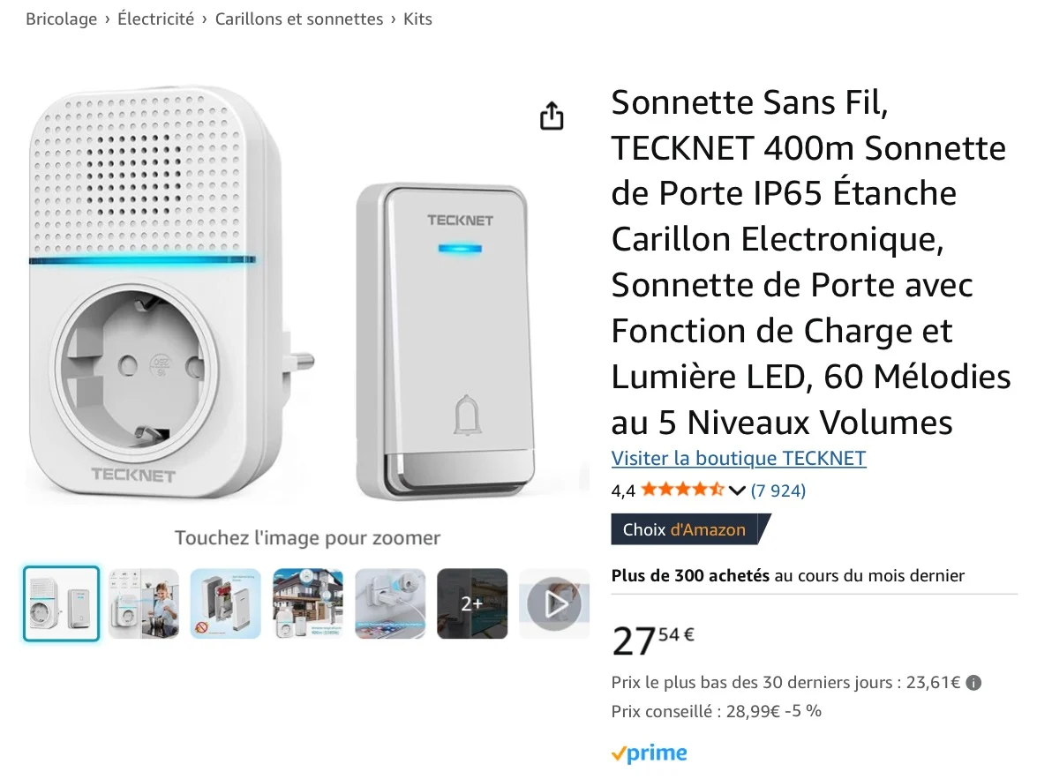Show the 2+ additional images thumbnail
The width and height of the screenshot is (1037, 779).
pyautogui.click(x=472, y=603)
